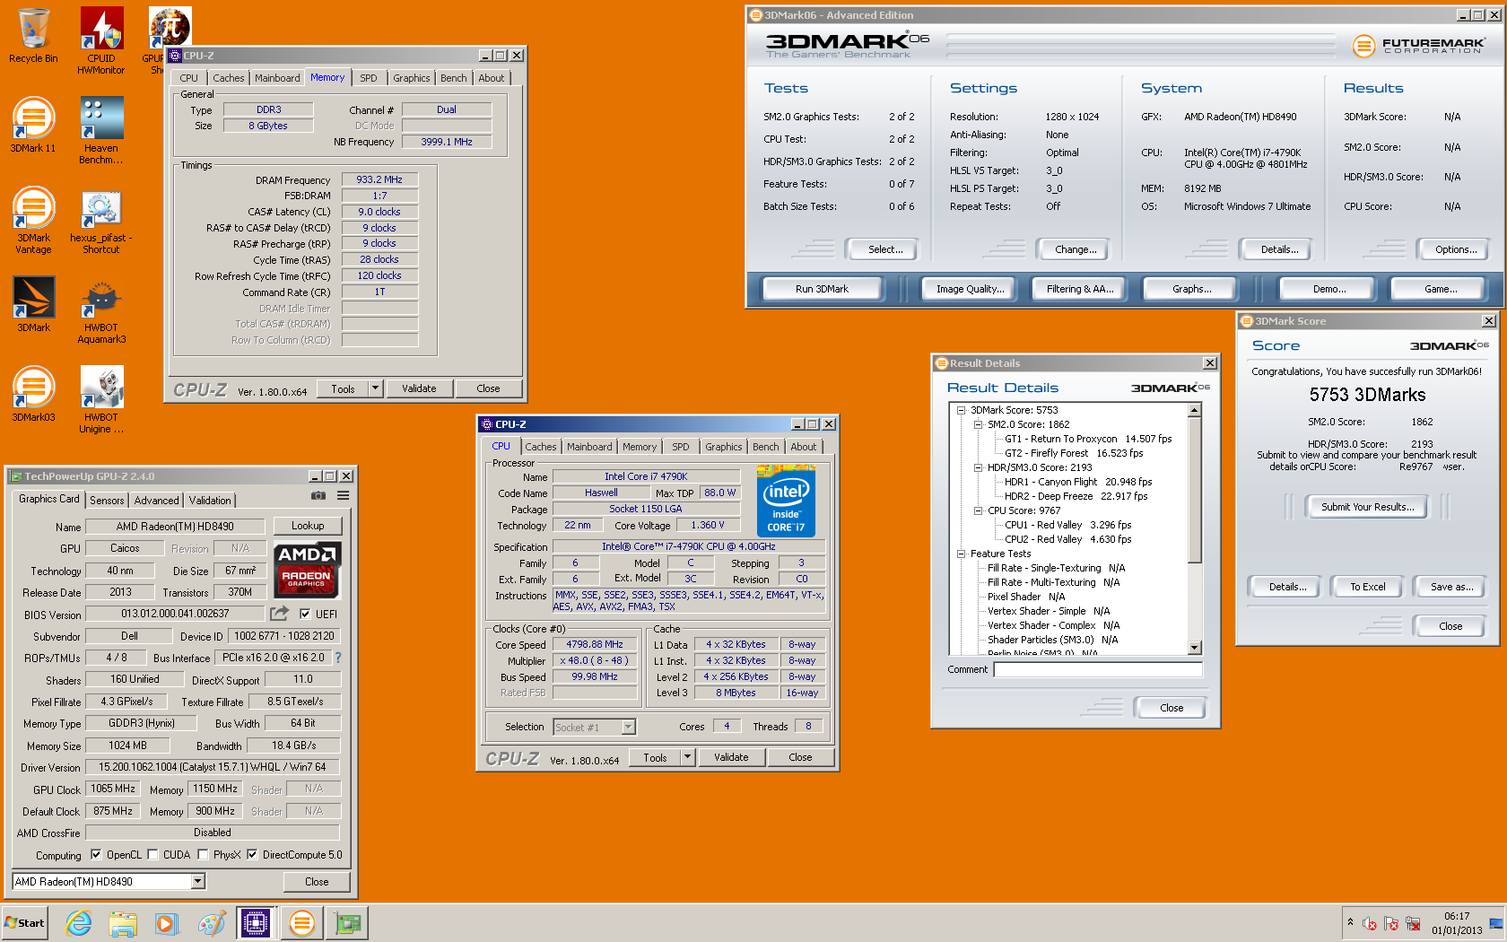Open the GPU-Z hamburger menu icon
Viewport: 1507px width, 942px height.
point(343,495)
